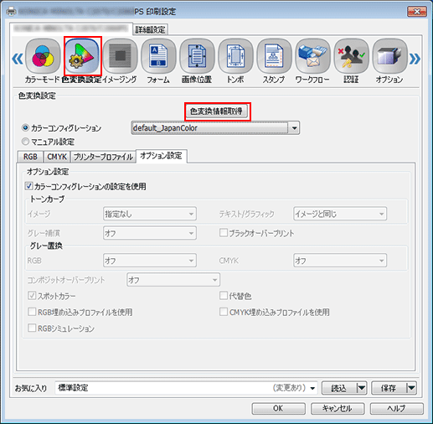The height and width of the screenshot is (424, 433).
Task: Click the OK button
Action: pyautogui.click(x=278, y=408)
